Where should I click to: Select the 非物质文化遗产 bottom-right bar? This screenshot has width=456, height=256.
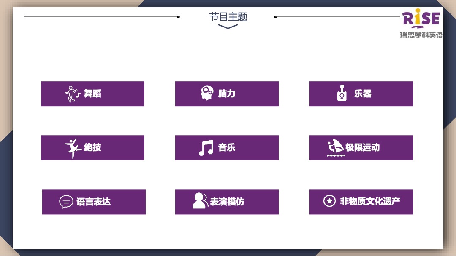361,202
